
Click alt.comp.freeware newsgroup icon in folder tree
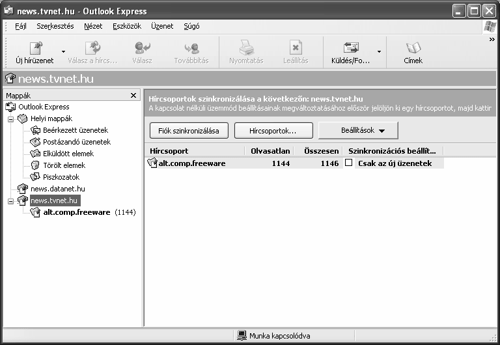[x=35, y=212]
